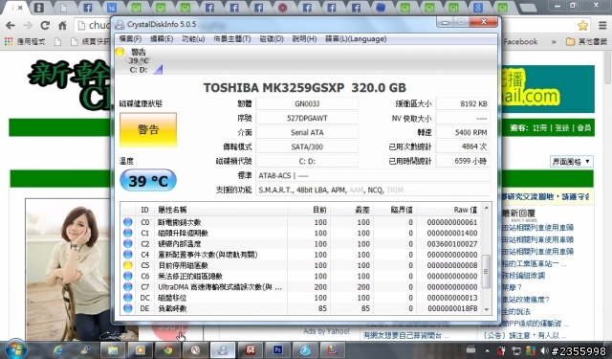Switch to the Chrome tab with red circle icon
Screen dimensions: 612x359
pyautogui.click(x=283, y=8)
